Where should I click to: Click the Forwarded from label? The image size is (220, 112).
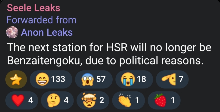pyautogui.click(x=41, y=20)
